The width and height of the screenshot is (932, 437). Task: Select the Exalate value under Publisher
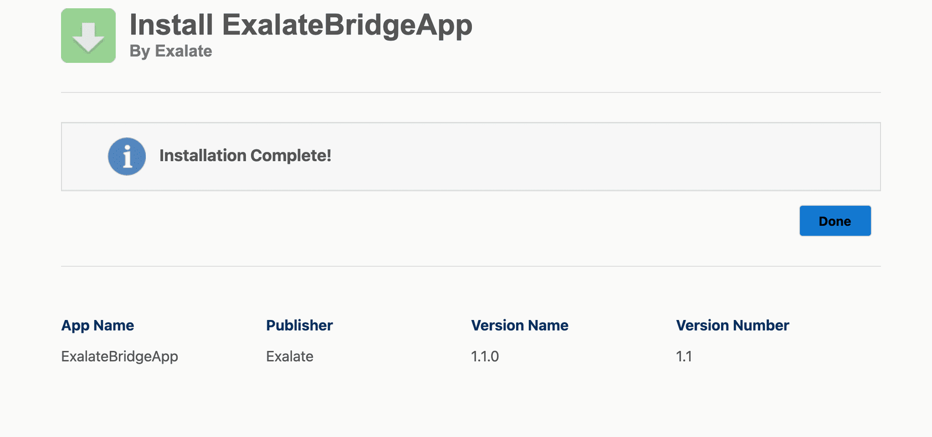(x=290, y=356)
